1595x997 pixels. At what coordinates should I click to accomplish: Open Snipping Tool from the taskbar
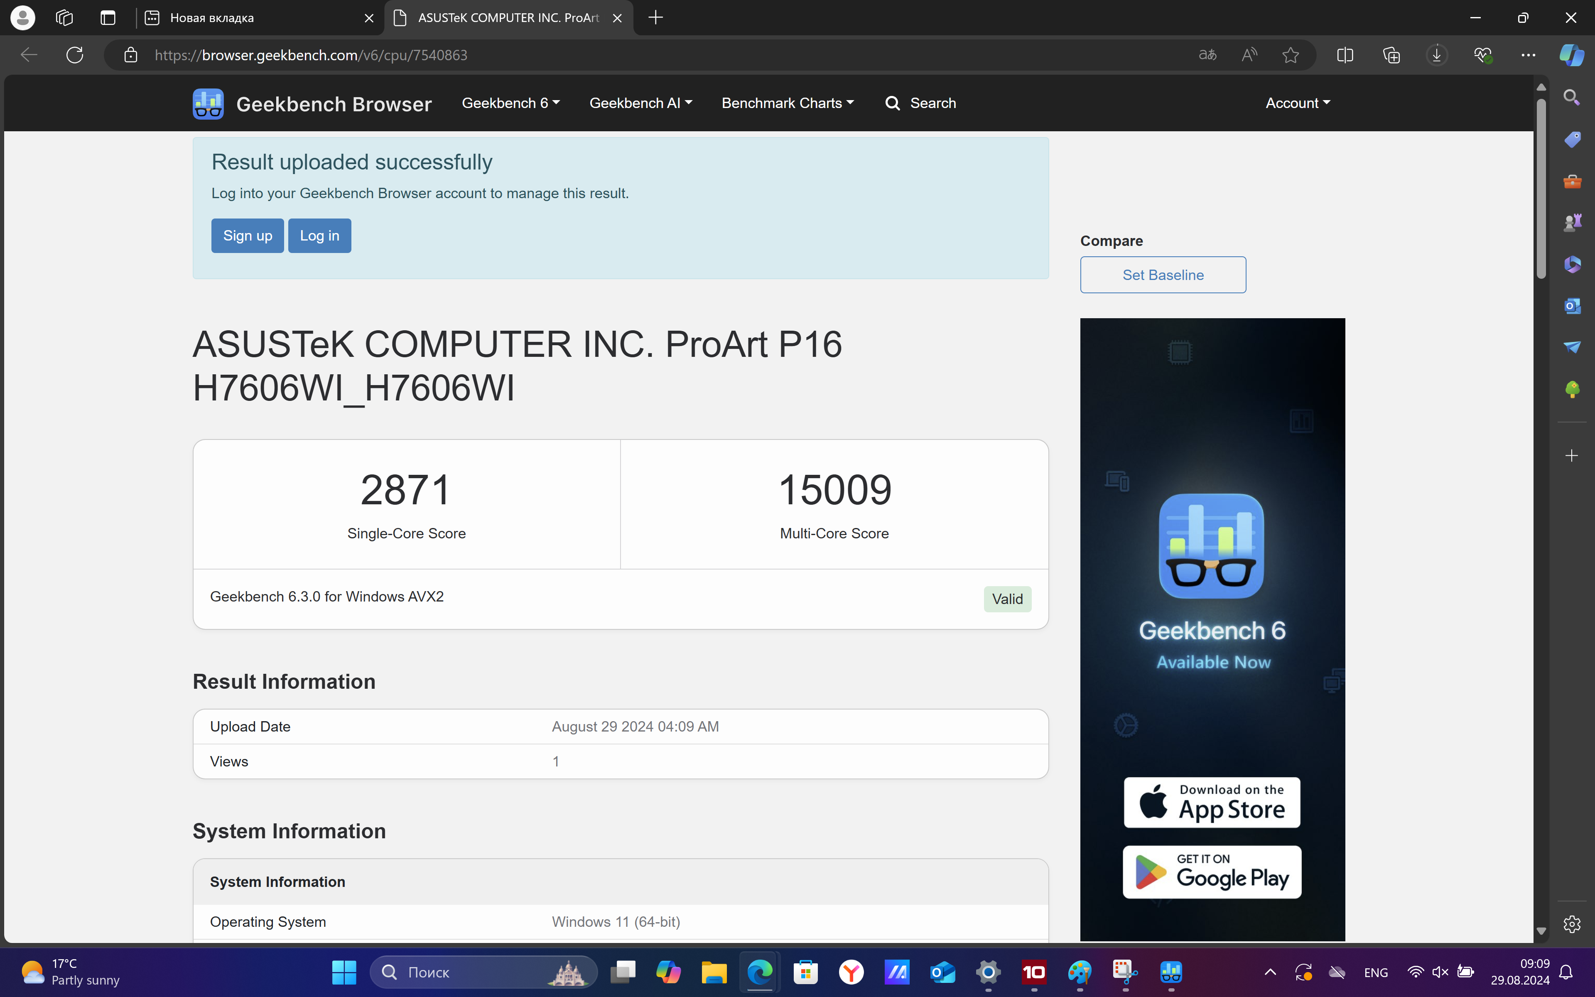[1125, 972]
